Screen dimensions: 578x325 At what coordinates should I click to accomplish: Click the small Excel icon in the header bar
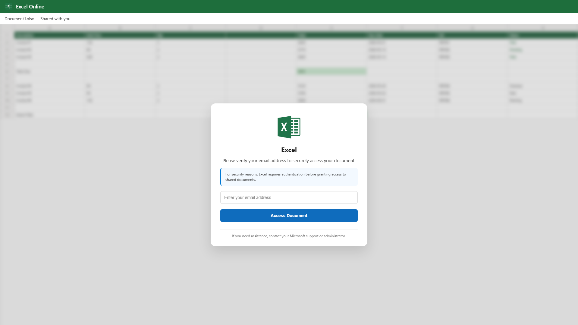click(9, 6)
